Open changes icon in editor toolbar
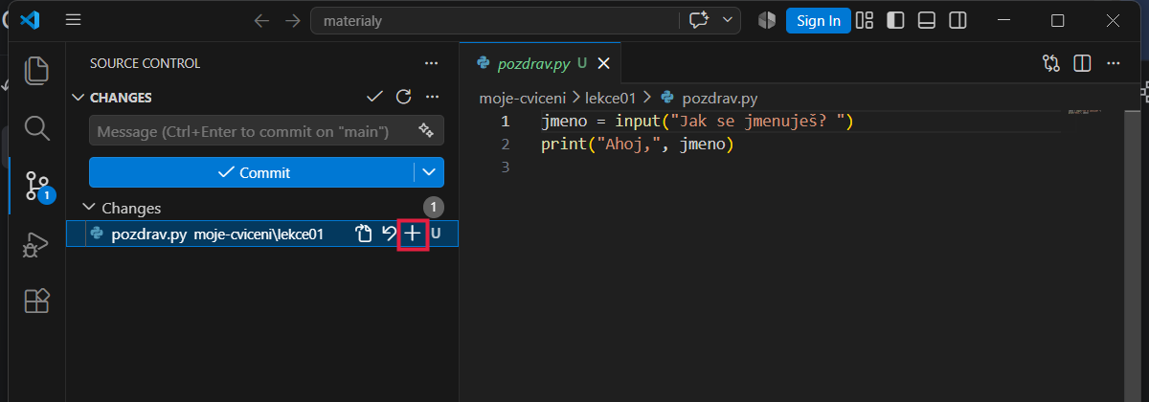This screenshot has height=402, width=1149. (1051, 63)
